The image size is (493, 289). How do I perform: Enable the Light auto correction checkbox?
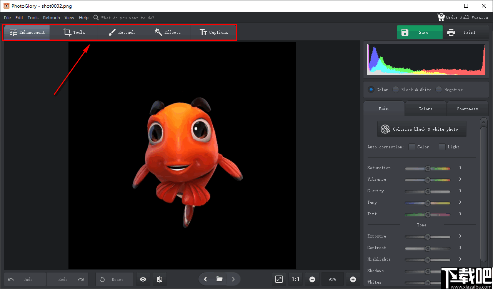click(442, 147)
